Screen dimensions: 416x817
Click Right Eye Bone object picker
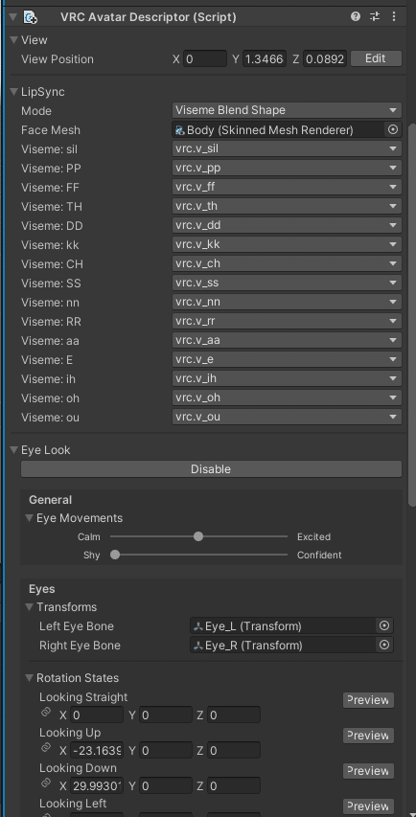[x=384, y=645]
